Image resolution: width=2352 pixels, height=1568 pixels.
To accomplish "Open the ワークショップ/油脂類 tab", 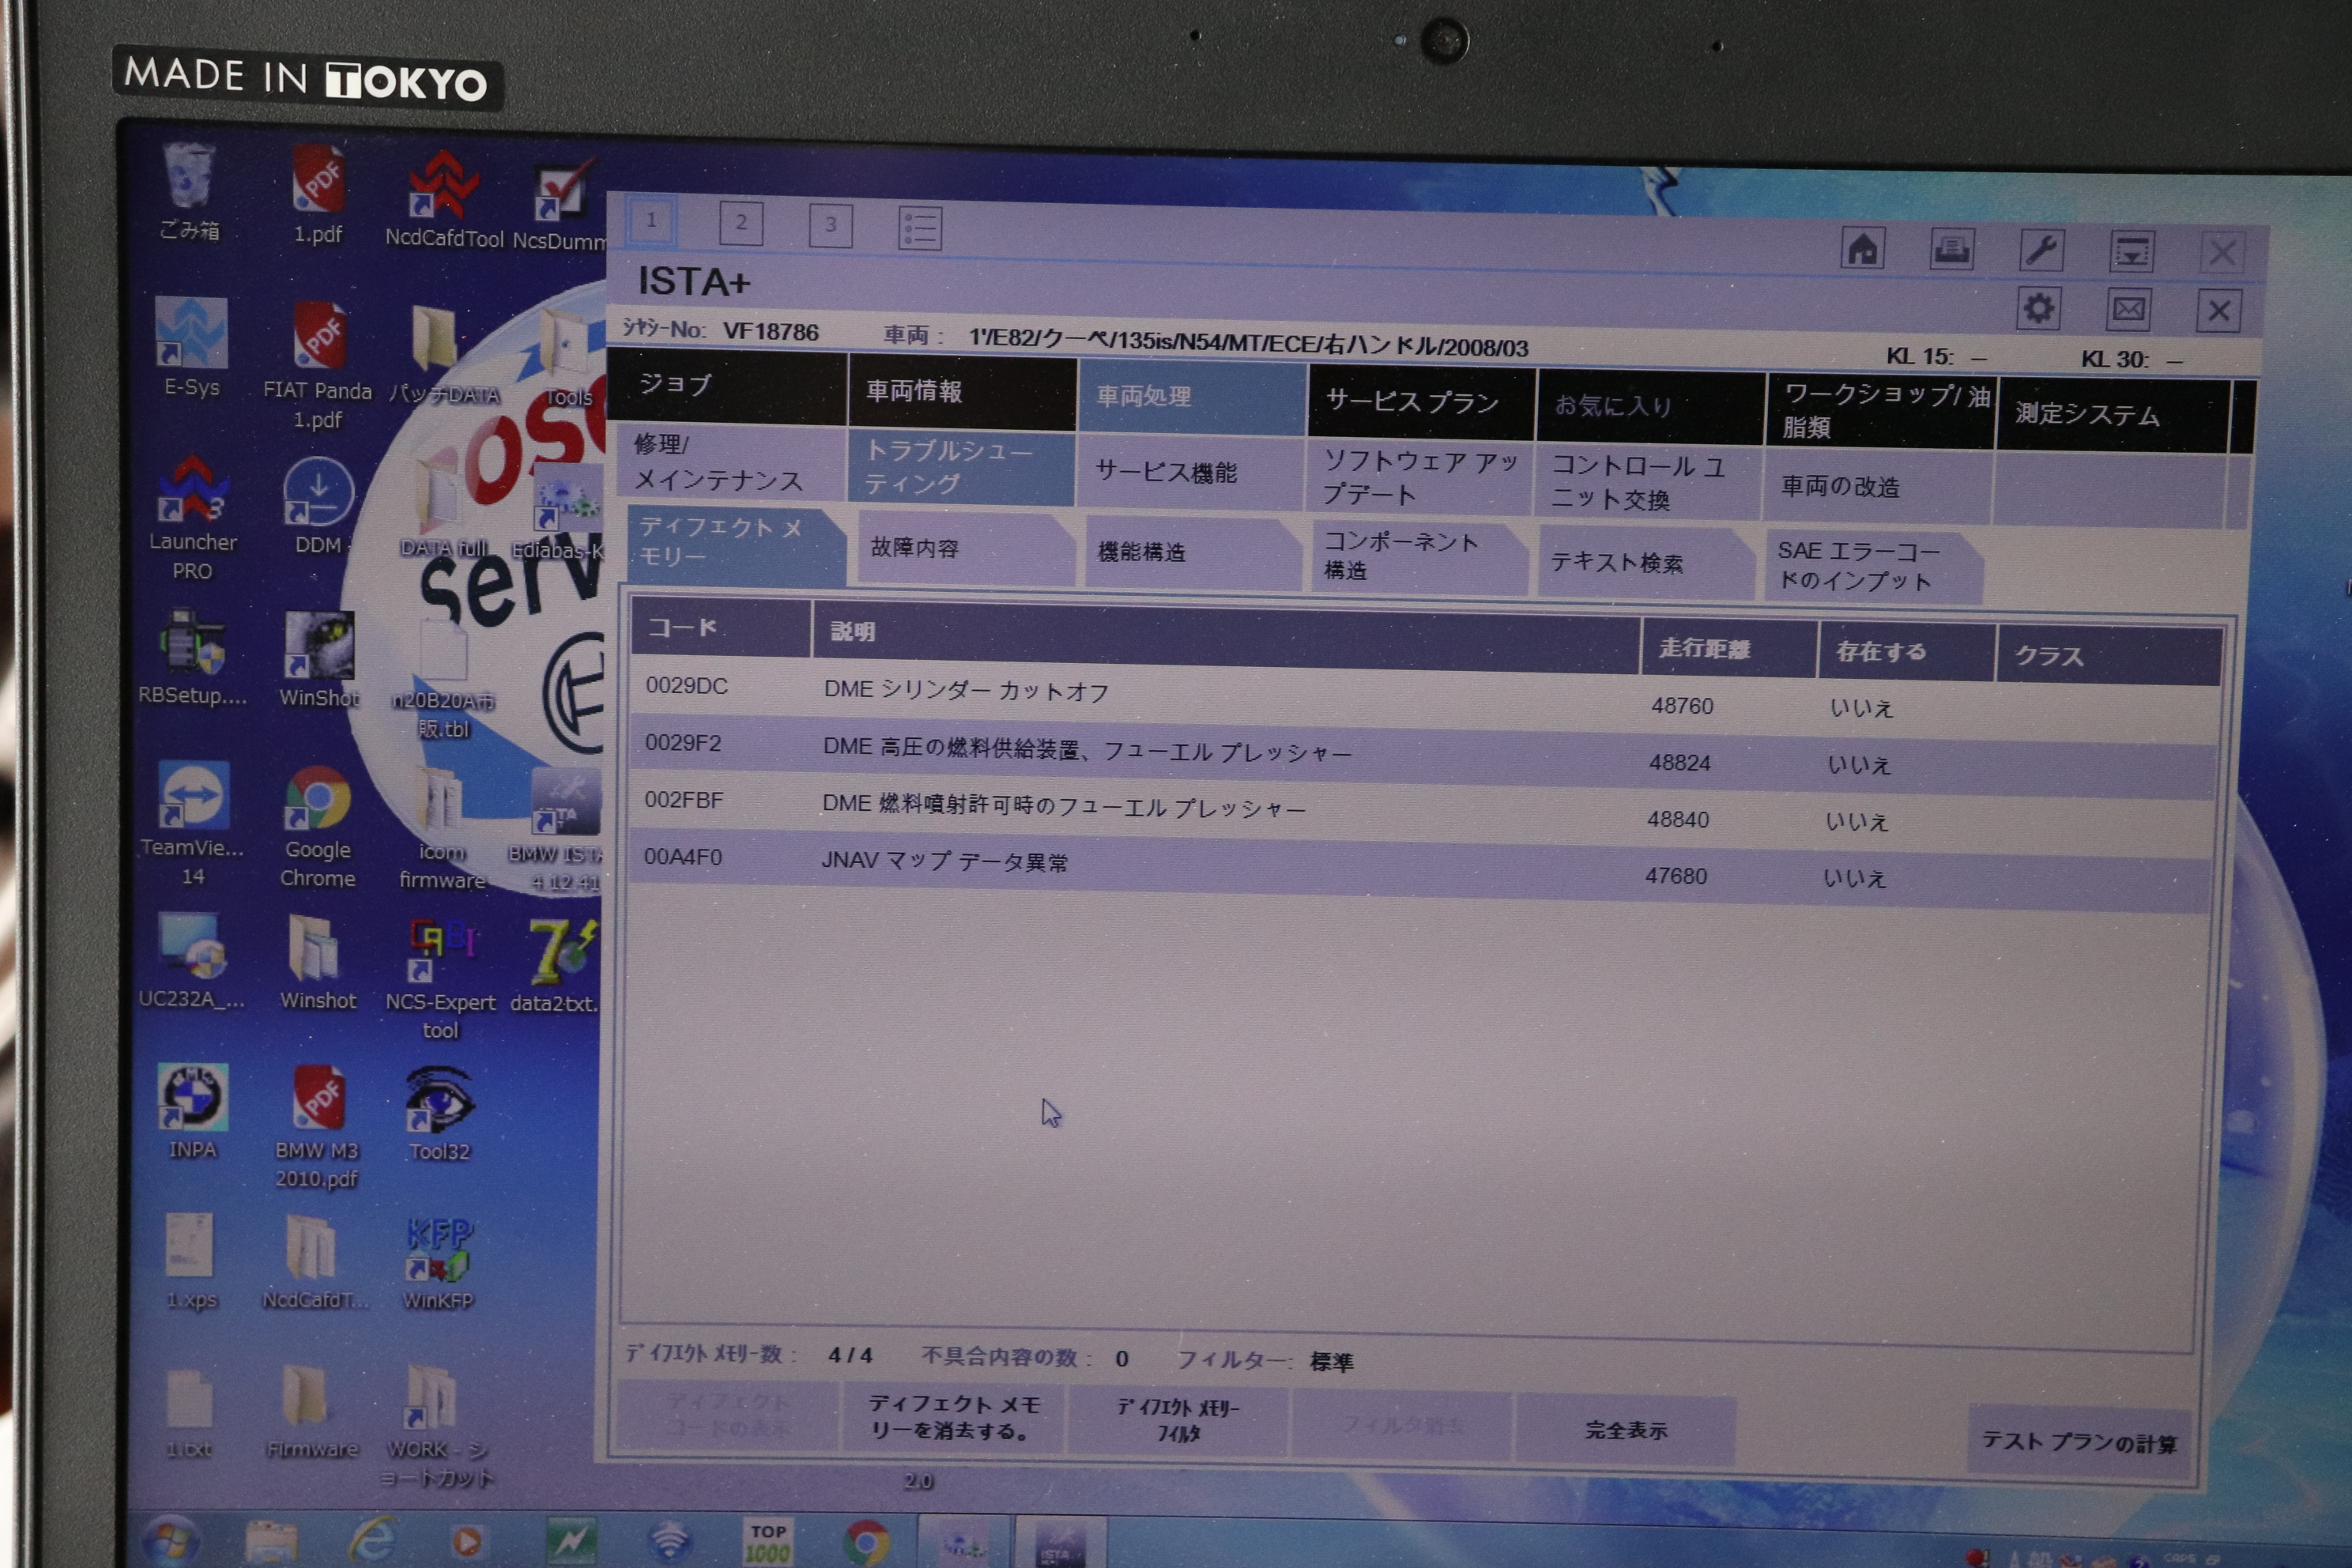I will pyautogui.click(x=1881, y=410).
